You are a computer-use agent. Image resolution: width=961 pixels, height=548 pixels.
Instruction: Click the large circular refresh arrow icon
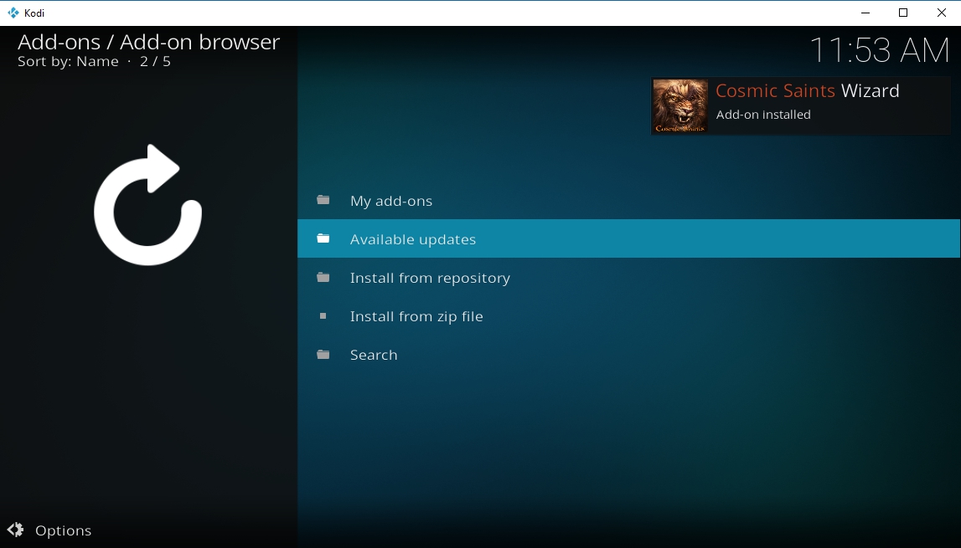[147, 205]
